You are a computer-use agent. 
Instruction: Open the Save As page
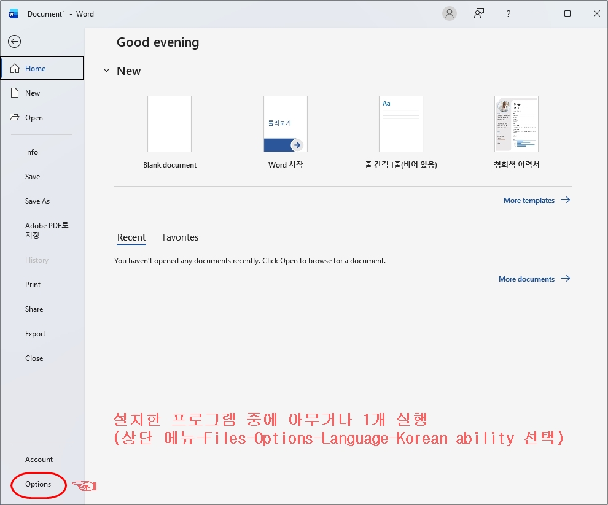(37, 201)
